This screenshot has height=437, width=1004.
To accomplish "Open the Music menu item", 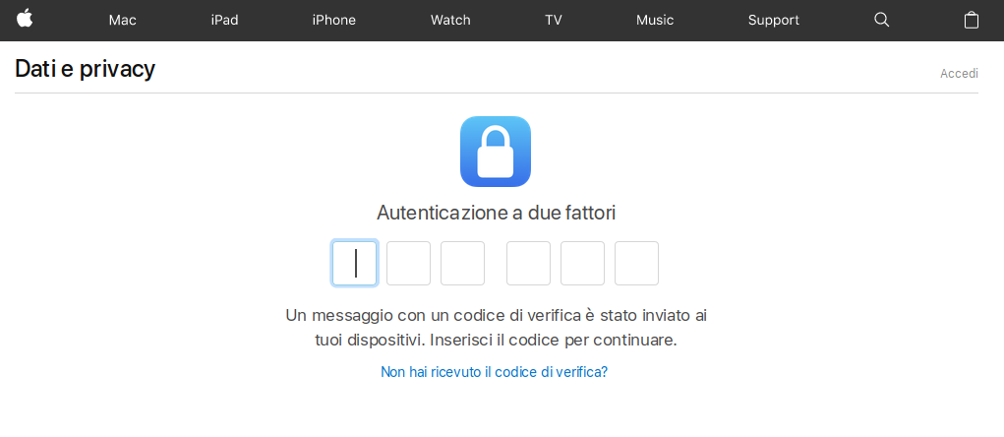I will tap(654, 20).
